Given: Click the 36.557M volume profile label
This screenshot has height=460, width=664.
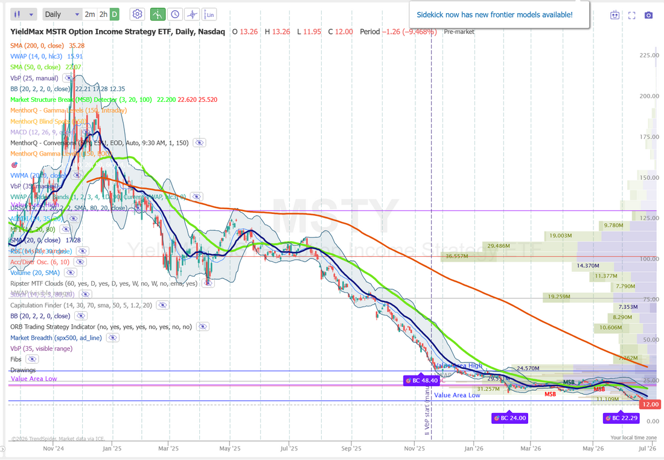Looking at the screenshot, I should [x=457, y=256].
